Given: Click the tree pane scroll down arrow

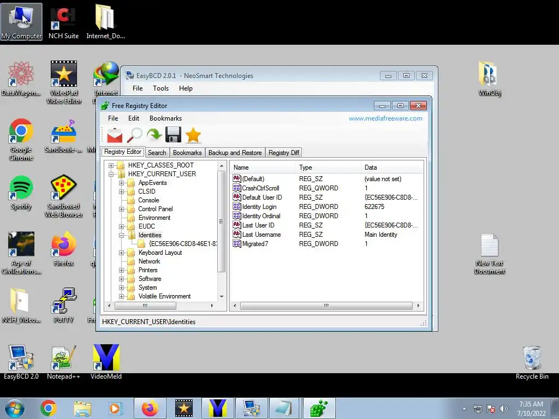Looking at the screenshot, I should point(222,296).
